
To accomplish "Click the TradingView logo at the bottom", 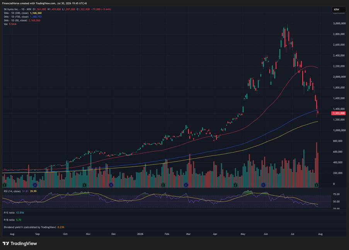I will pos(20,243).
